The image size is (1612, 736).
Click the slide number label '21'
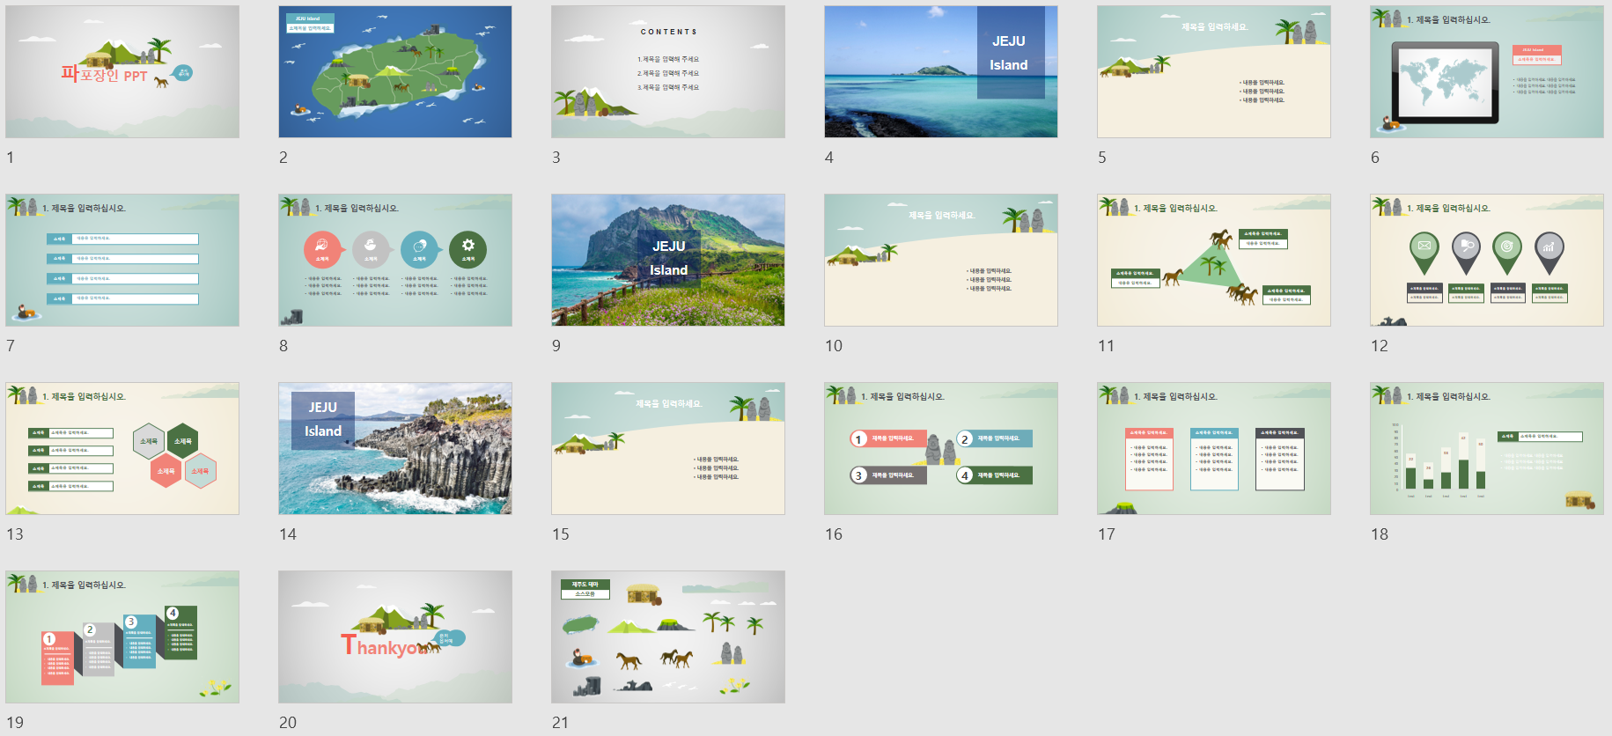(561, 723)
